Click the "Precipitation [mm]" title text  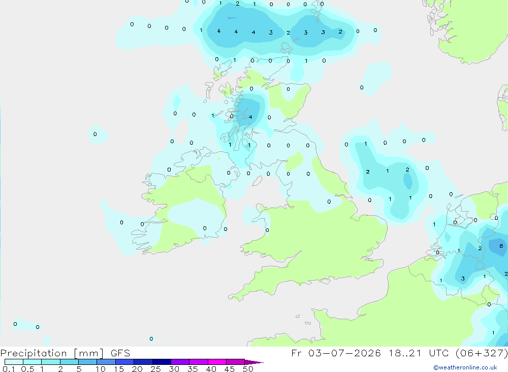(52, 353)
